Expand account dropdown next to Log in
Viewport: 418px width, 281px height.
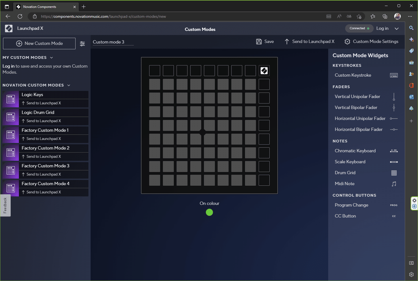(x=396, y=29)
